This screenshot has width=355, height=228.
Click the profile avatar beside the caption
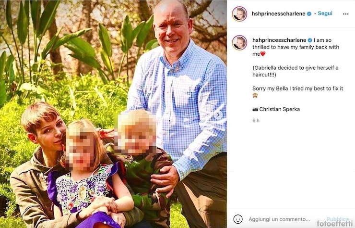point(239,43)
